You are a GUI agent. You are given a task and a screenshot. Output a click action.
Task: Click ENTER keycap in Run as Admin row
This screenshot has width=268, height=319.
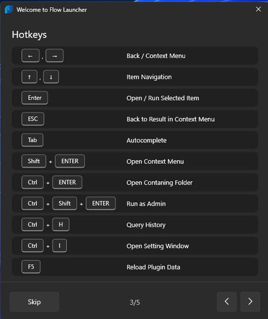pyautogui.click(x=101, y=203)
